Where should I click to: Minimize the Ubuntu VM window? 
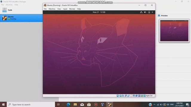click(139, 5)
